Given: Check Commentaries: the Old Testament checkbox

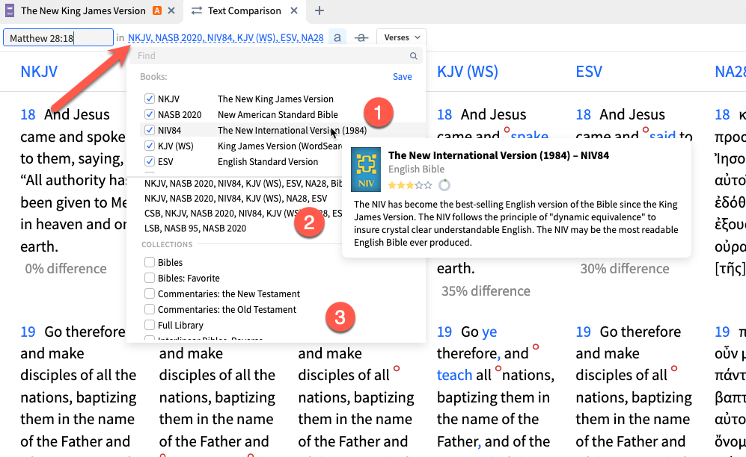Looking at the screenshot, I should coord(150,309).
